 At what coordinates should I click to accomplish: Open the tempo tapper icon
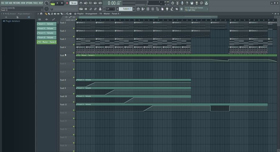pos(172,9)
